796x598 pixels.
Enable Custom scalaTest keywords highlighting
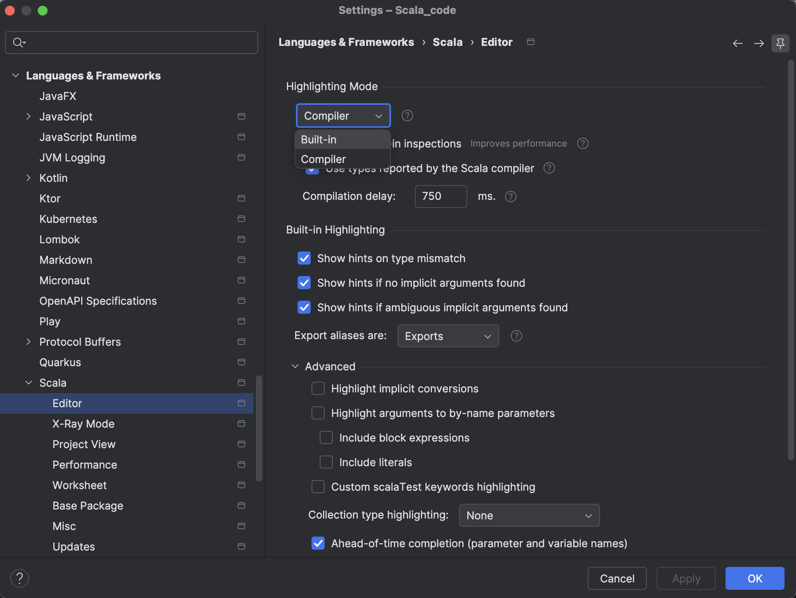[x=318, y=487]
